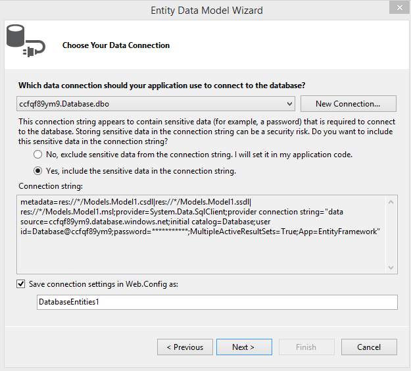Image resolution: width=411 pixels, height=371 pixels.
Task: Open the data connection dropdown arrow
Action: [289, 104]
